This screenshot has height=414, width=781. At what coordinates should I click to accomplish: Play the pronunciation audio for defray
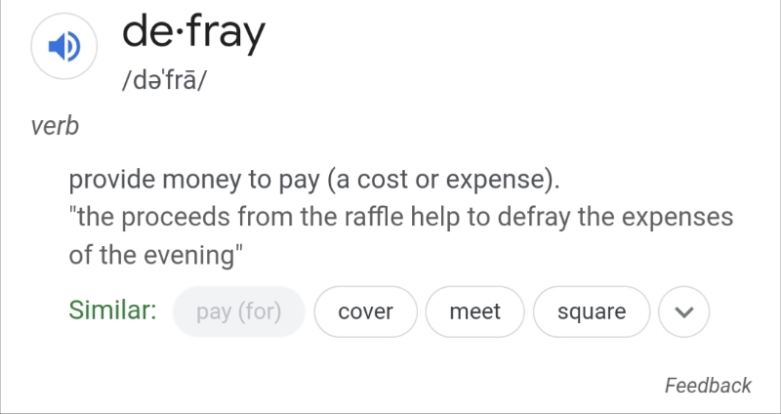pos(63,45)
